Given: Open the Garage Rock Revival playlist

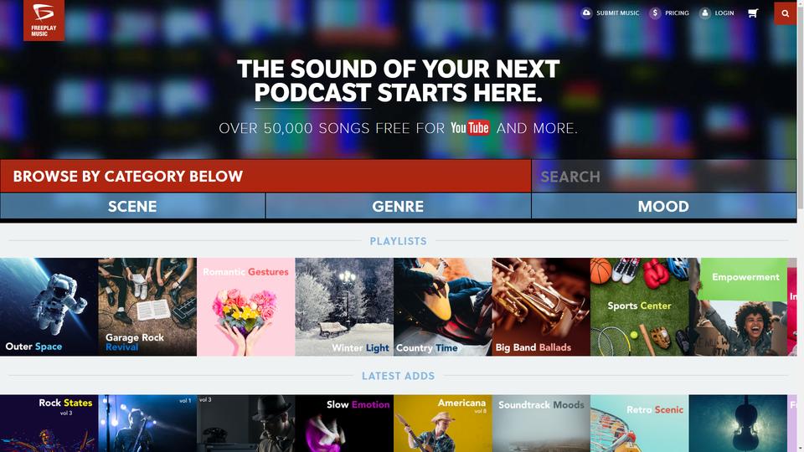Looking at the screenshot, I should (147, 307).
